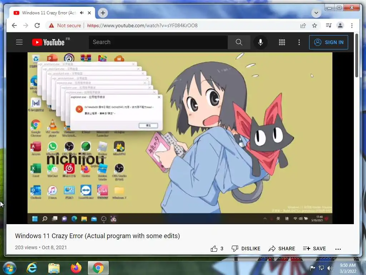Like the video with thumbs up
Image resolution: width=366 pixels, height=275 pixels.
217,249
